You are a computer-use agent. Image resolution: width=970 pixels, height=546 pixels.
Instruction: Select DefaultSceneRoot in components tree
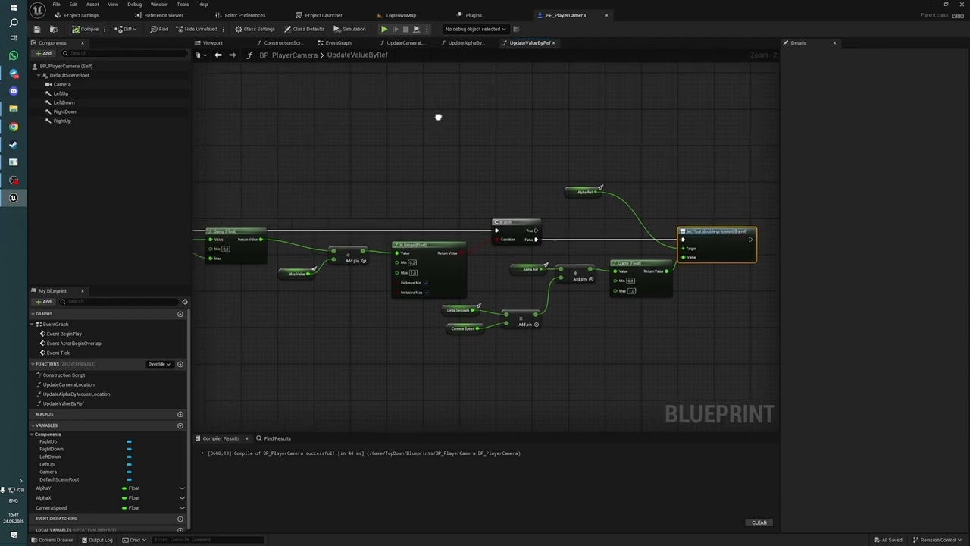click(69, 75)
